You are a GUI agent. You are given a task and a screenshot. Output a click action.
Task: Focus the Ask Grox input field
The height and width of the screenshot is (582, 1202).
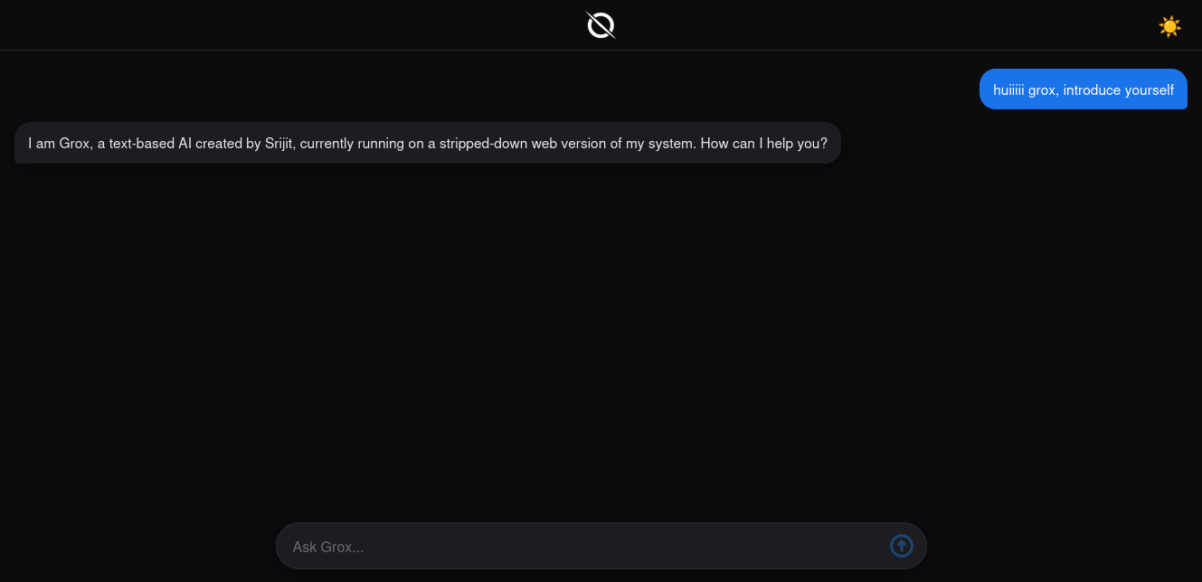click(x=601, y=546)
